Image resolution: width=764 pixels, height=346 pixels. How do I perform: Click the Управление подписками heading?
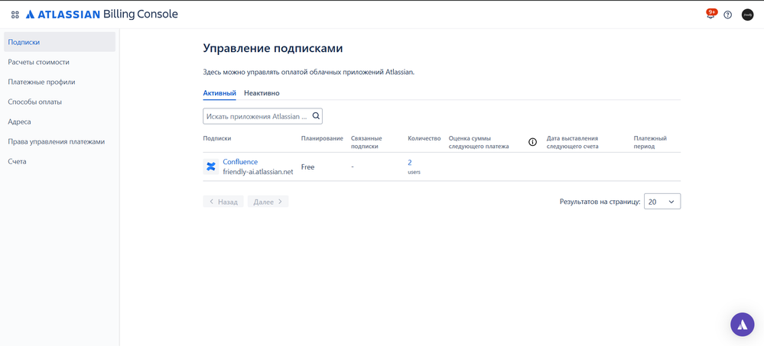tap(273, 48)
